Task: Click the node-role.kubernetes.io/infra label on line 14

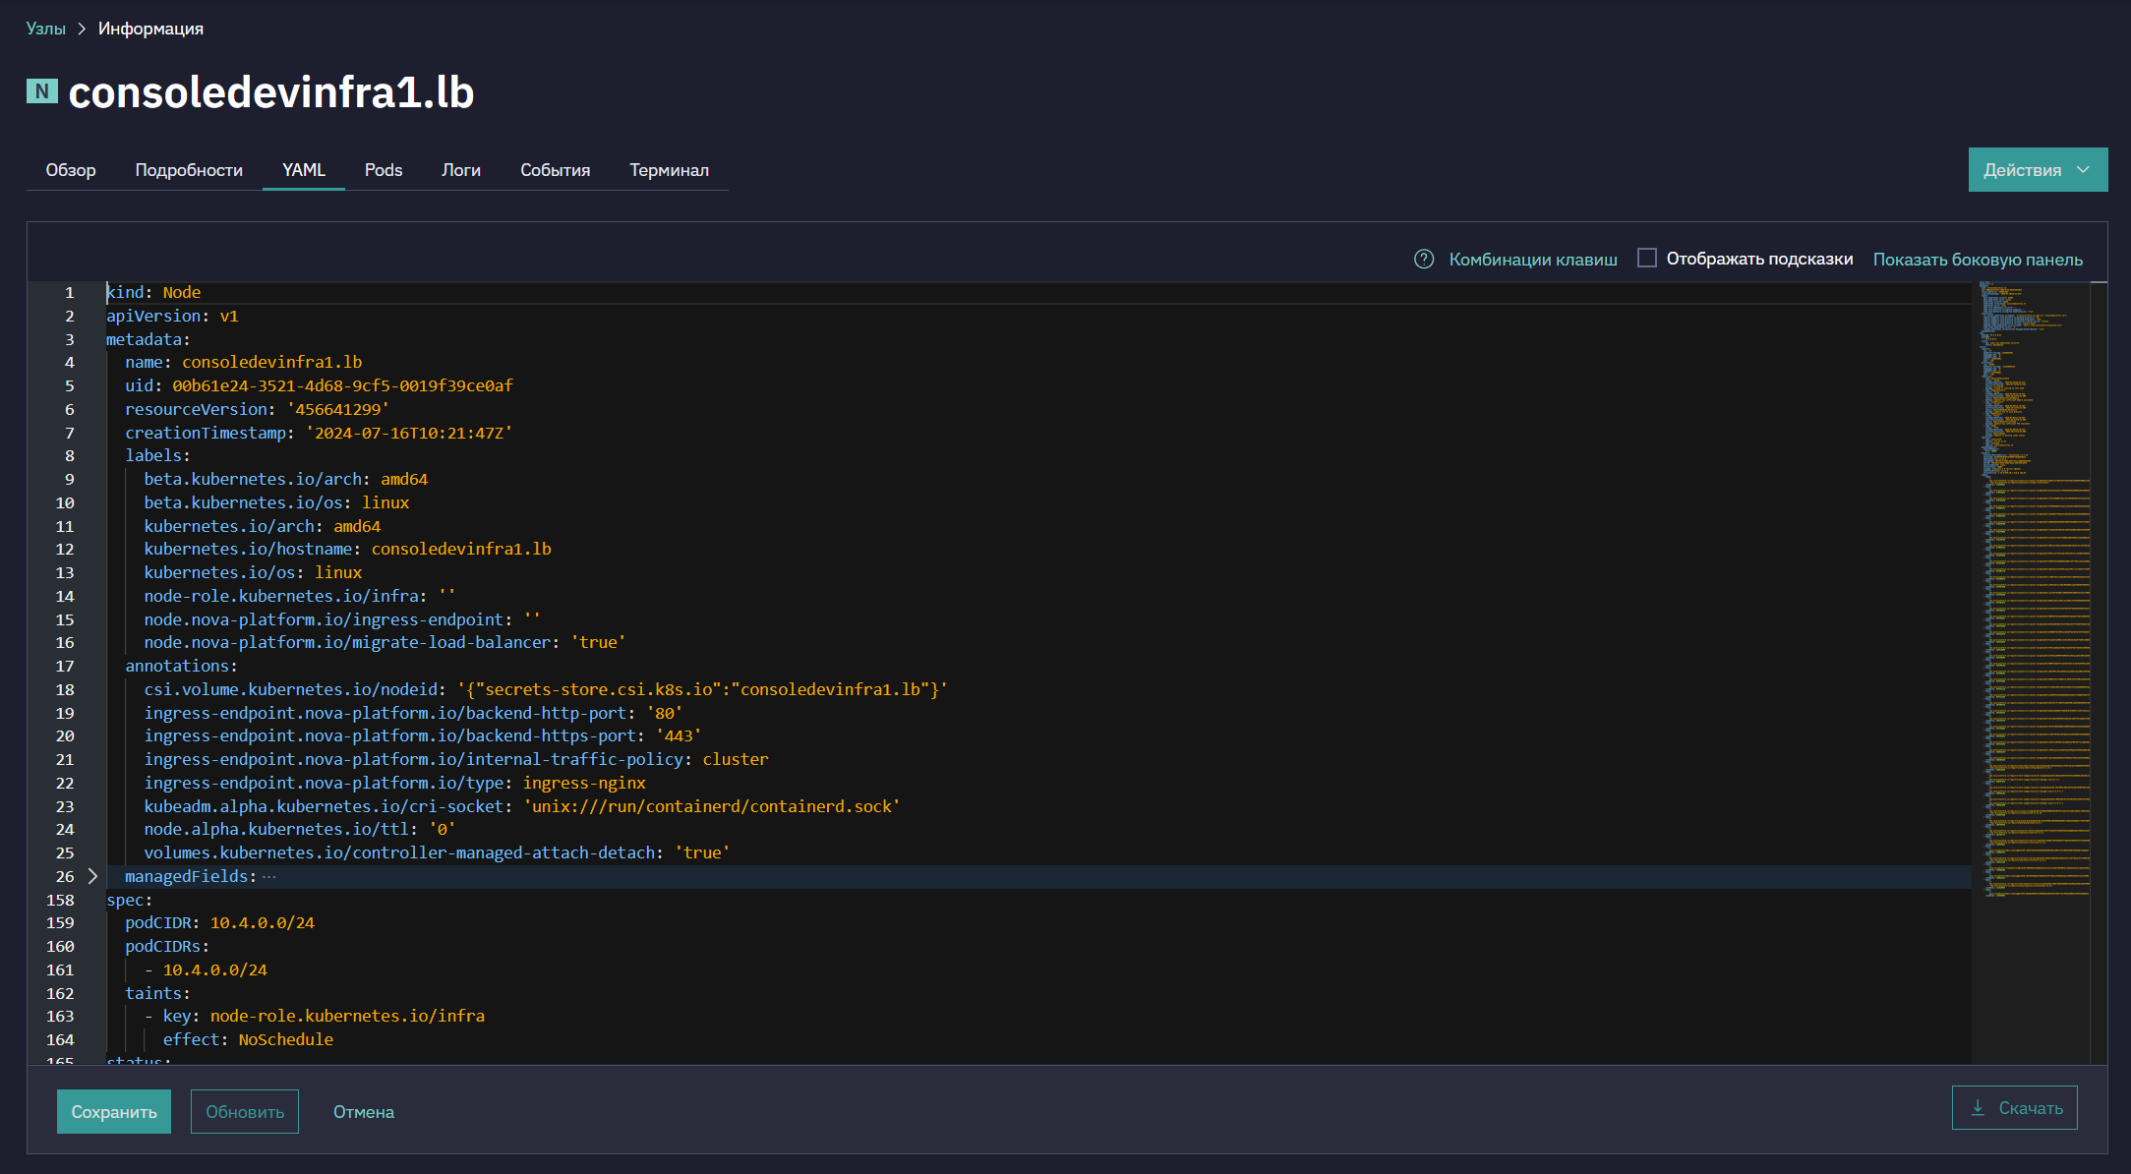Action: 300,596
